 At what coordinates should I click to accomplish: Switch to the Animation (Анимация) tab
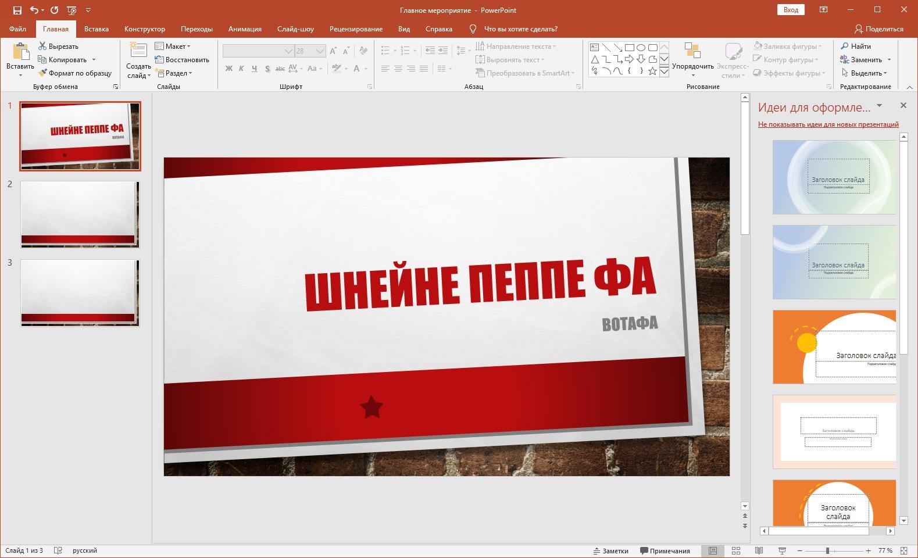[x=245, y=29]
